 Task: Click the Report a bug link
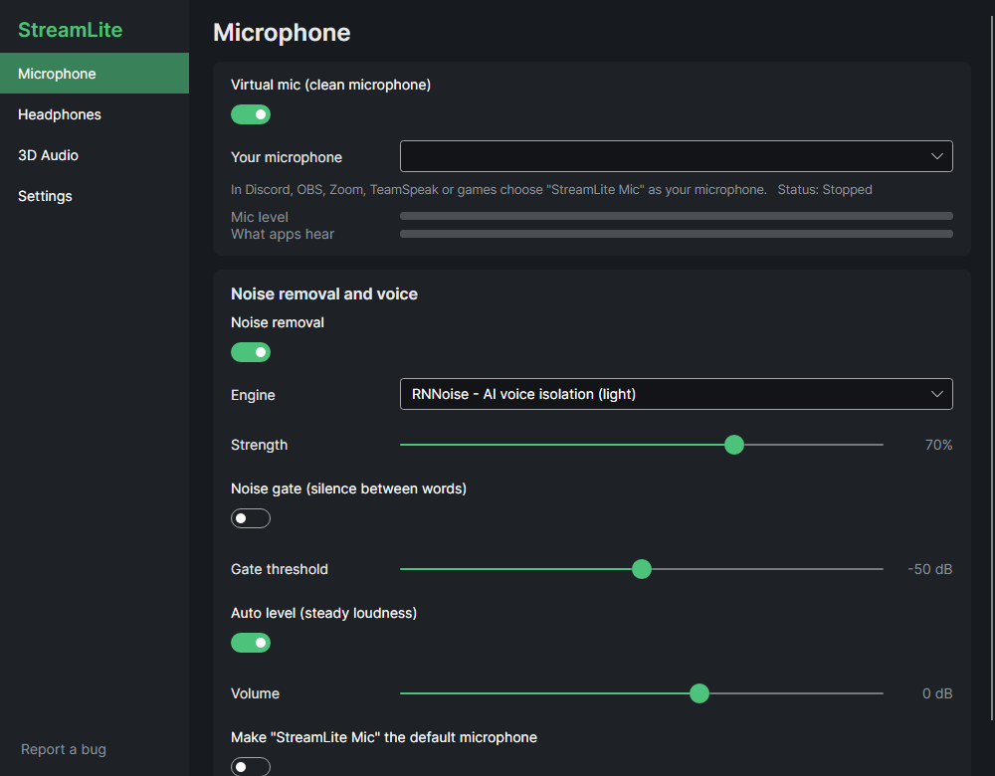click(64, 749)
